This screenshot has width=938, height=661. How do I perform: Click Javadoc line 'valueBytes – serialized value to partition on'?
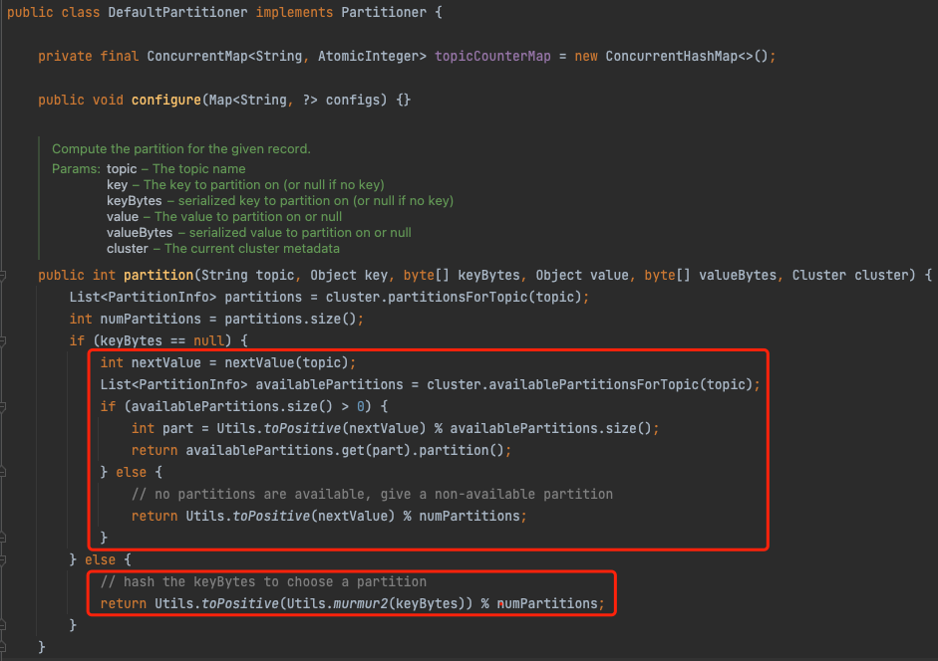click(259, 233)
